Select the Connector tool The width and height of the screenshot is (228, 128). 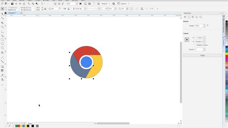point(2,62)
